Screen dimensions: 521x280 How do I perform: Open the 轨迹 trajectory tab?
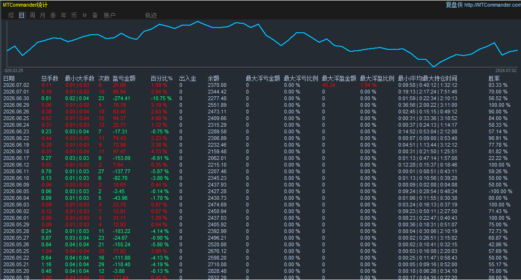point(151,15)
